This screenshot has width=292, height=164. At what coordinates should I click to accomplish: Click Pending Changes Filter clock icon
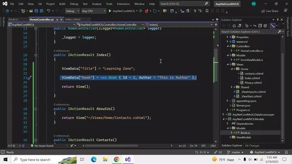[x=247, y=26]
